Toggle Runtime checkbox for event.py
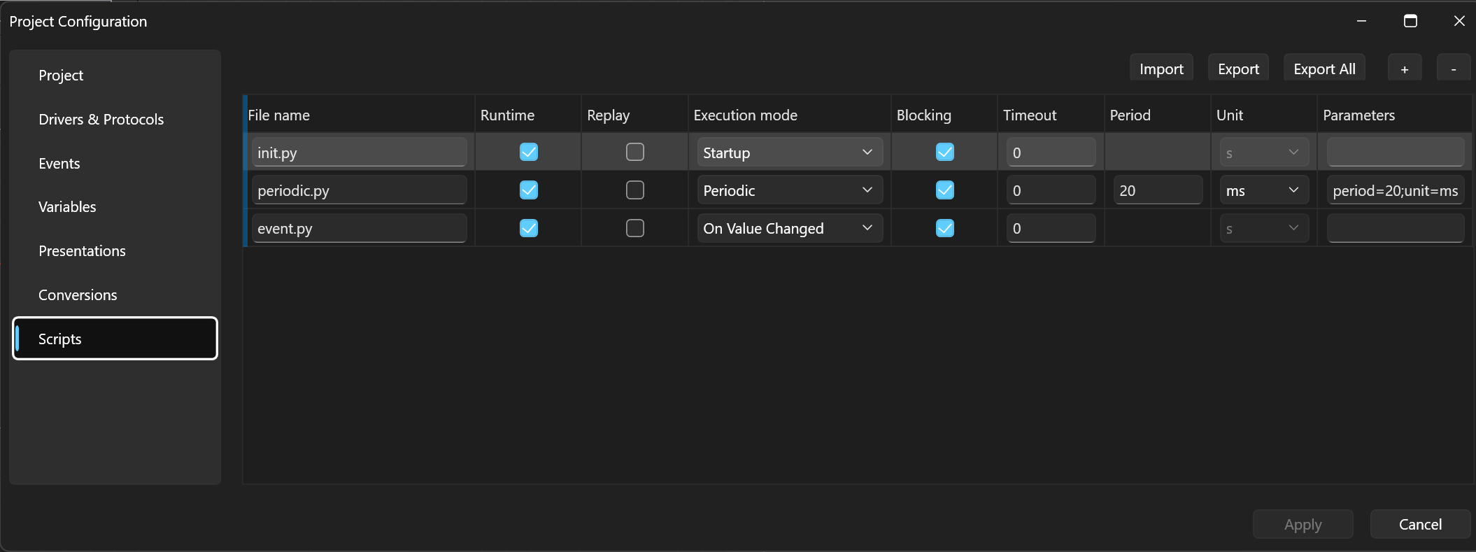This screenshot has height=552, width=1476. tap(529, 228)
